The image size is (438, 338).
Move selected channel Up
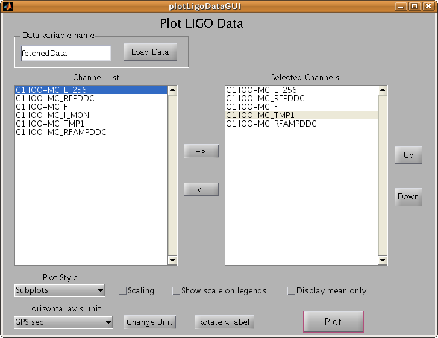(x=408, y=155)
